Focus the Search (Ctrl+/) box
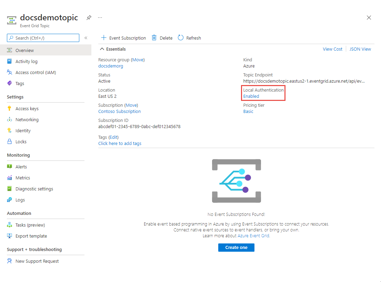Screen dimensions: 381x282 pyautogui.click(x=43, y=38)
